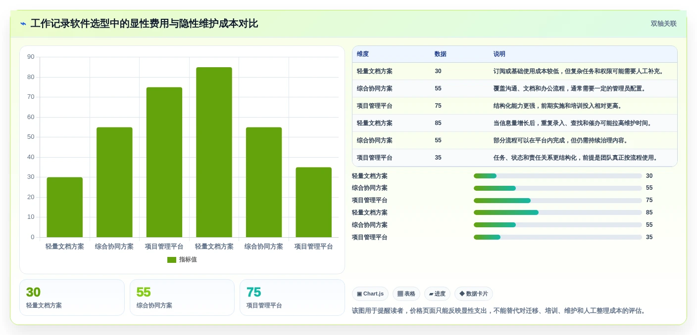Click the description starting 订阅或基础使用成本较低
Viewport: 697px width, 335px height.
(579, 71)
